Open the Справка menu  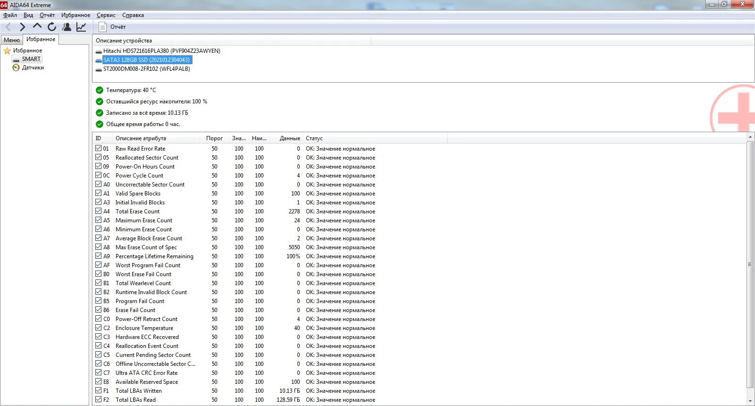pos(133,15)
